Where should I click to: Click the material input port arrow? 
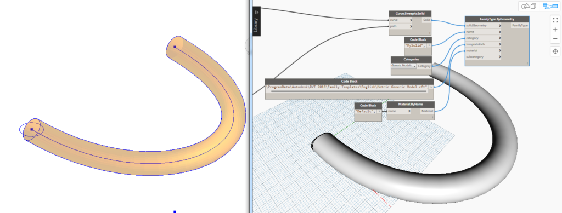point(499,51)
